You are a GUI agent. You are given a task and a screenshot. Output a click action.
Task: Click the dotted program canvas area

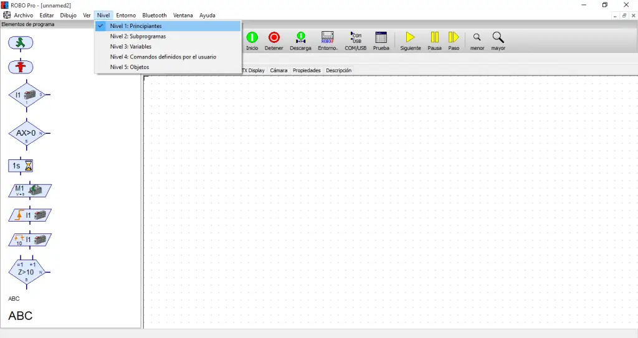(x=386, y=199)
